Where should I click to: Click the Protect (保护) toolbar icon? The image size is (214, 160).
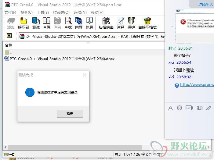pos(131,23)
